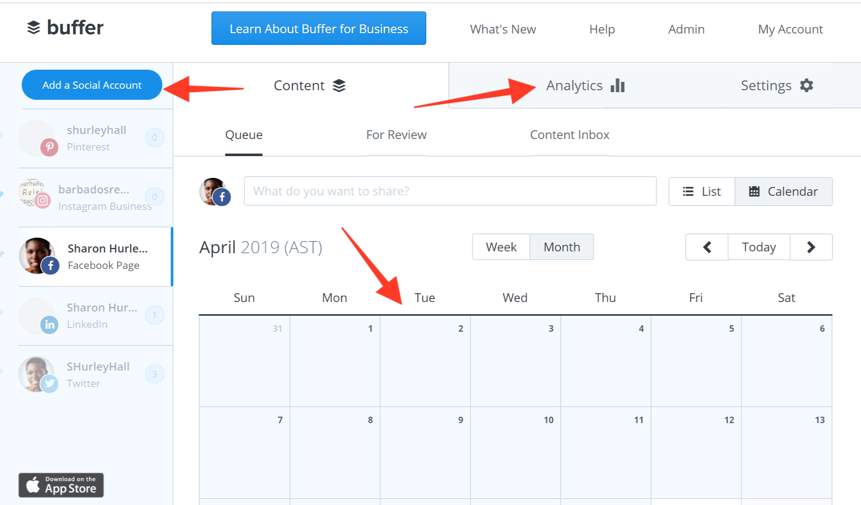Viewport: 861px width, 505px height.
Task: Navigate to next month with arrow
Action: (812, 246)
